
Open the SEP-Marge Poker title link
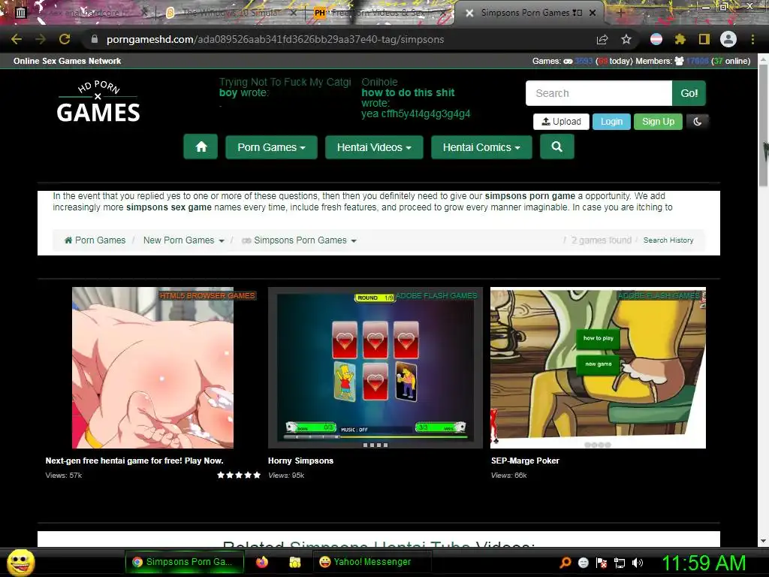525,461
